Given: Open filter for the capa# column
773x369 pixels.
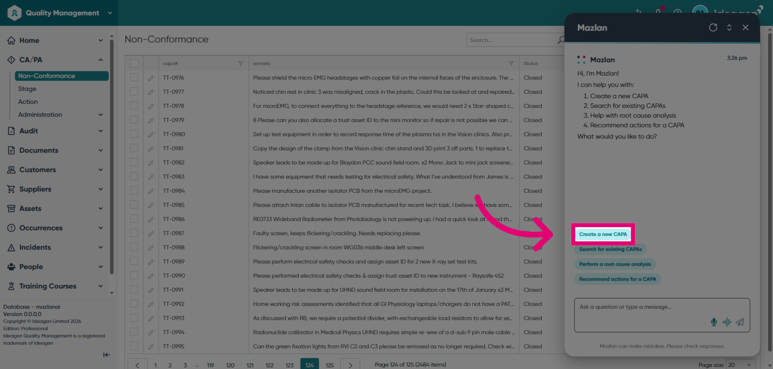Looking at the screenshot, I should pyautogui.click(x=240, y=64).
